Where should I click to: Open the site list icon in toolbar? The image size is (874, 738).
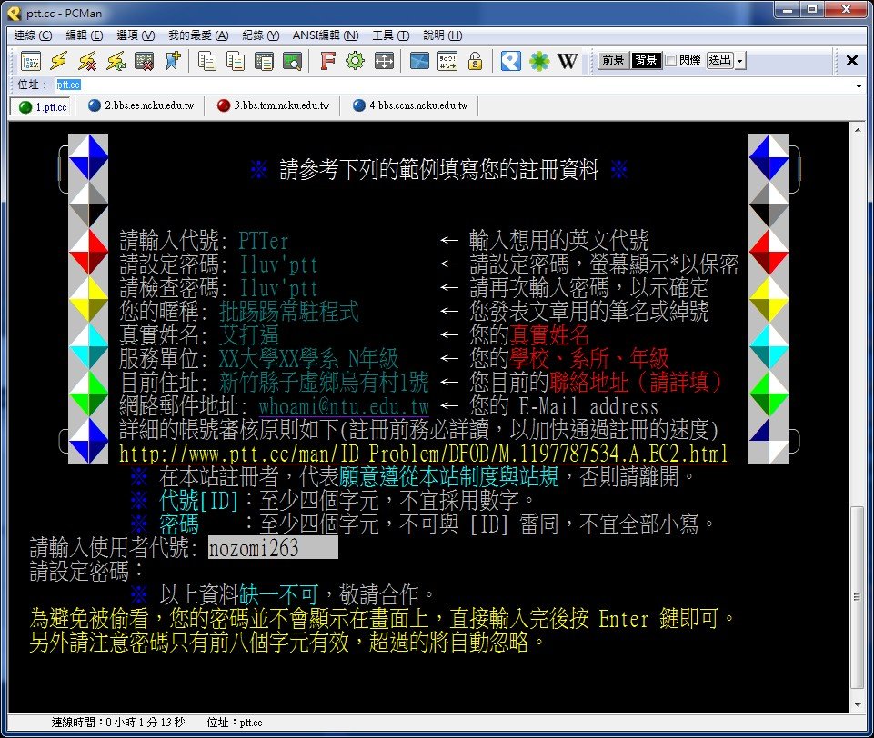tap(31, 61)
